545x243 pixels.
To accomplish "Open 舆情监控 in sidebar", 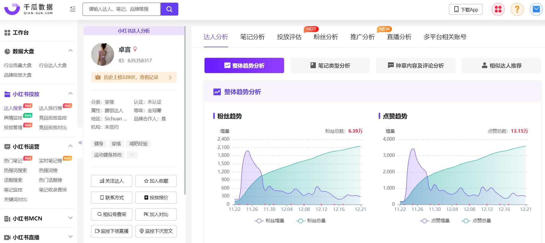I will 13,118.
